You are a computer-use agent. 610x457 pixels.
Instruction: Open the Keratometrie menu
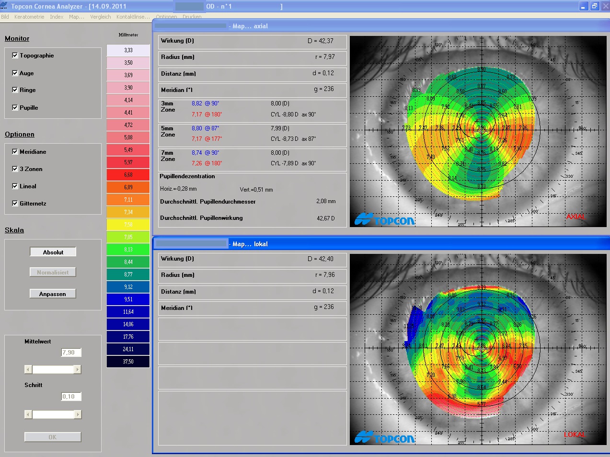[29, 17]
